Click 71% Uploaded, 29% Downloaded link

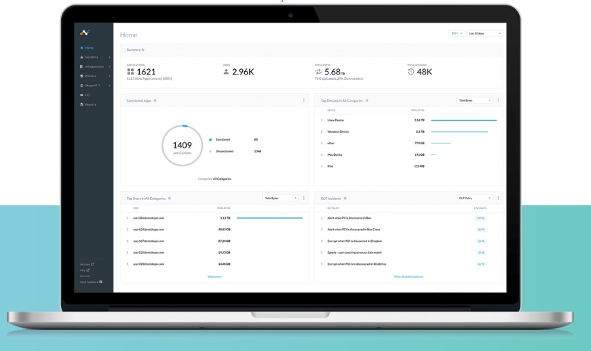click(x=339, y=79)
